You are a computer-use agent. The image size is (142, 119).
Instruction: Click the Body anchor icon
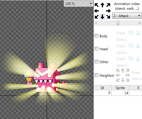point(138,33)
